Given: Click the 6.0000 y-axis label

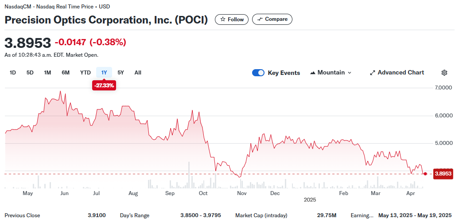Looking at the screenshot, I should click(x=443, y=116).
